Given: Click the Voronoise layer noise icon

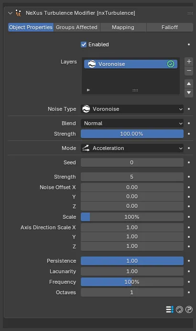Looking at the screenshot, I should (92, 64).
